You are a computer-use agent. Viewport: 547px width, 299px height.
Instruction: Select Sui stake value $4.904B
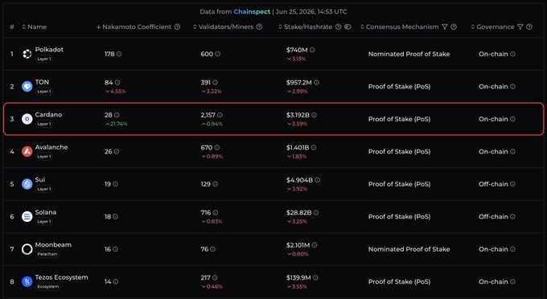point(299,180)
